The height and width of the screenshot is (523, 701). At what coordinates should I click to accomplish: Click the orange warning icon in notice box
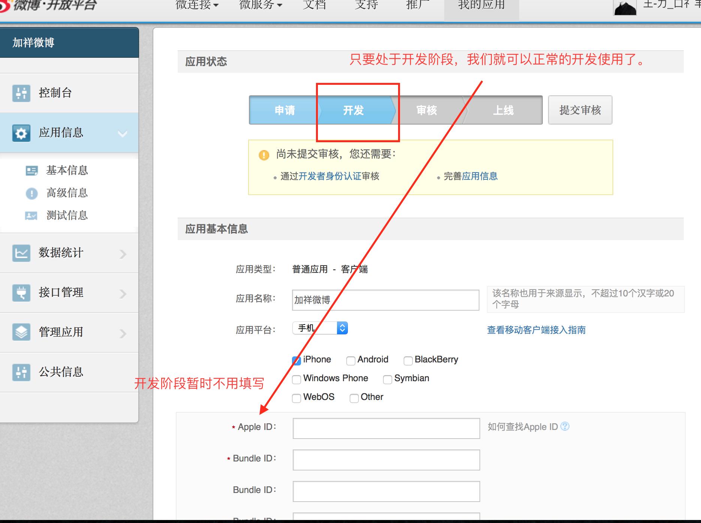(x=264, y=155)
